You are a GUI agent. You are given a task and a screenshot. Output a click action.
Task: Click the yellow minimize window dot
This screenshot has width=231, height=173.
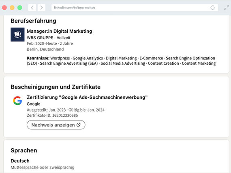point(12,8)
